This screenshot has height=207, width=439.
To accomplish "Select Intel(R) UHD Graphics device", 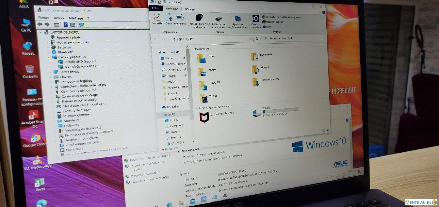I will point(80,62).
